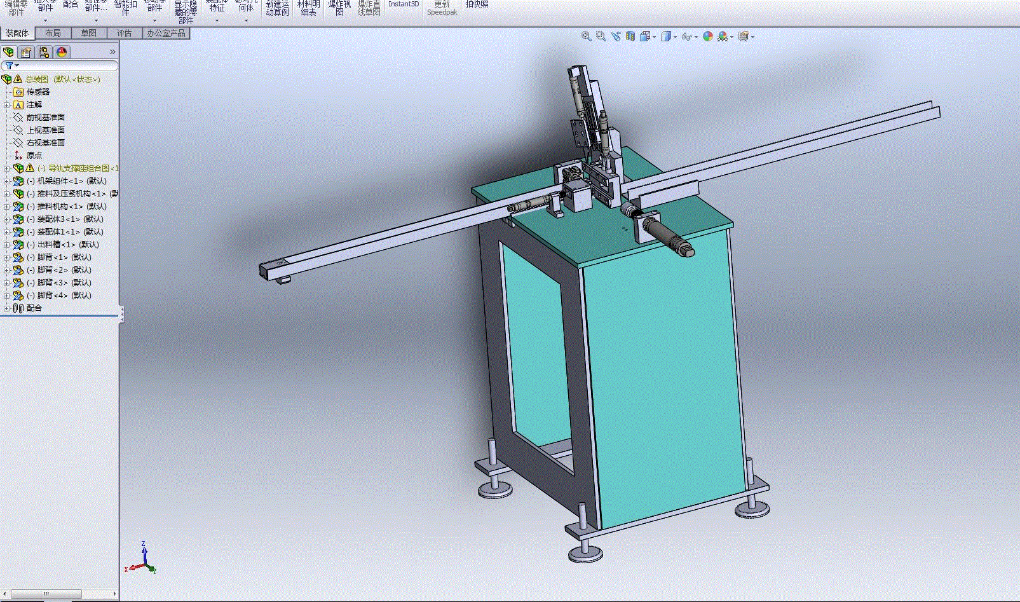
Task: Select the 装配体1<1> tree item
Action: point(65,232)
